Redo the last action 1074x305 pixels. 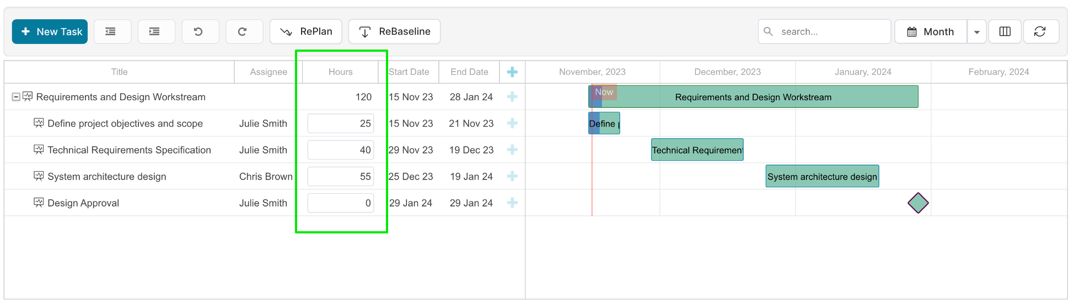coord(244,31)
